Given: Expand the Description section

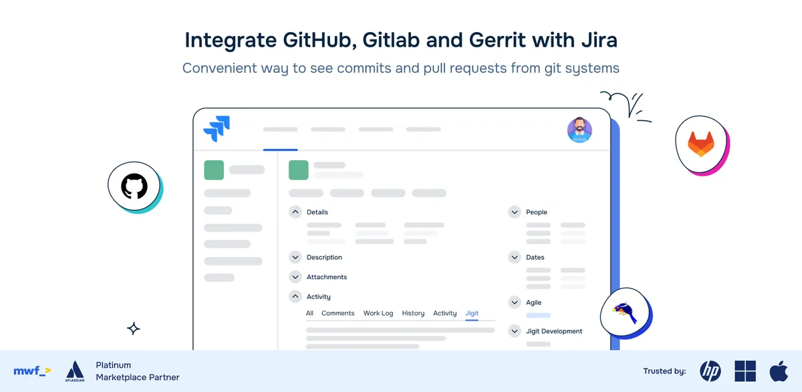Looking at the screenshot, I should tap(295, 257).
